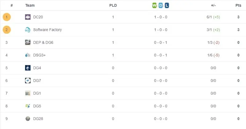The image size is (246, 129).
Task: Click the rank 2 orange position badge
Action: pos(7,30)
